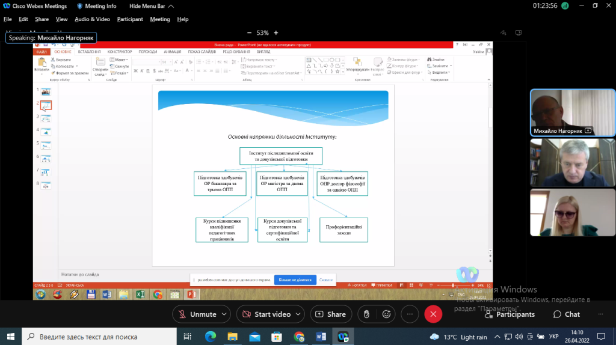The height and width of the screenshot is (345, 616).
Task: Open the audio options arrow beside Unmute
Action: click(x=225, y=314)
